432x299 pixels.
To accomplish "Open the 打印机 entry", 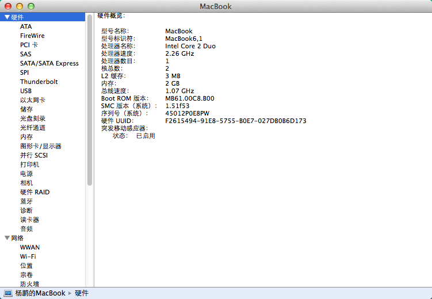I will tap(29, 164).
